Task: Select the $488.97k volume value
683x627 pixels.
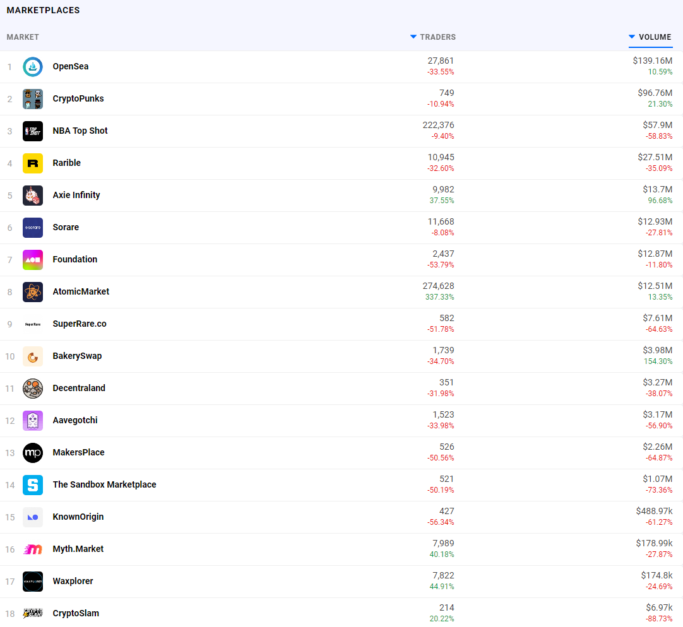Action: click(654, 512)
